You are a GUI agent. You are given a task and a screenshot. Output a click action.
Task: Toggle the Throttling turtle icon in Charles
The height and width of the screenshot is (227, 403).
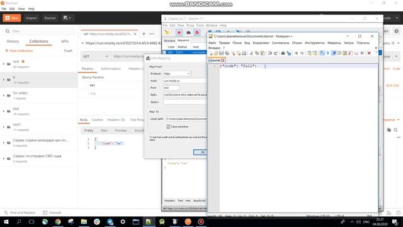point(188,33)
